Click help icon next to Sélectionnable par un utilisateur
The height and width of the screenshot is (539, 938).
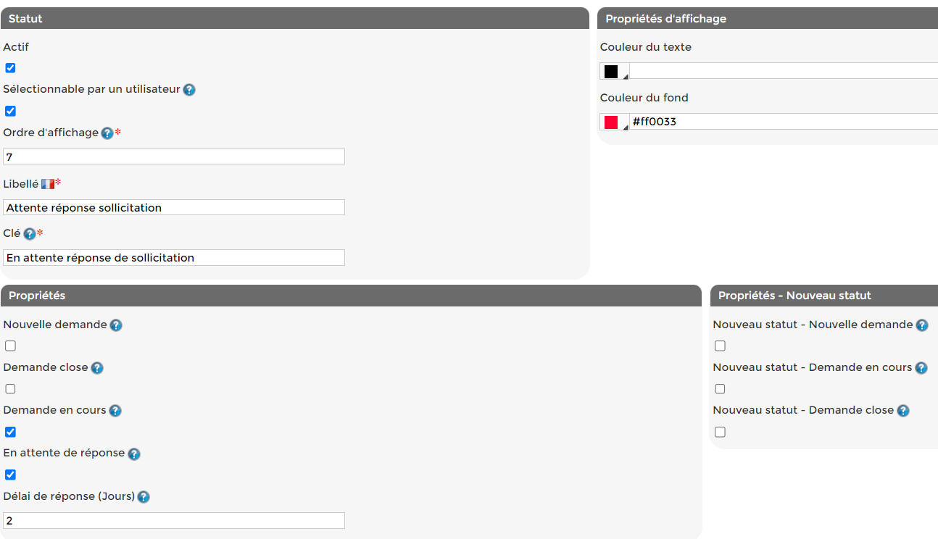189,90
